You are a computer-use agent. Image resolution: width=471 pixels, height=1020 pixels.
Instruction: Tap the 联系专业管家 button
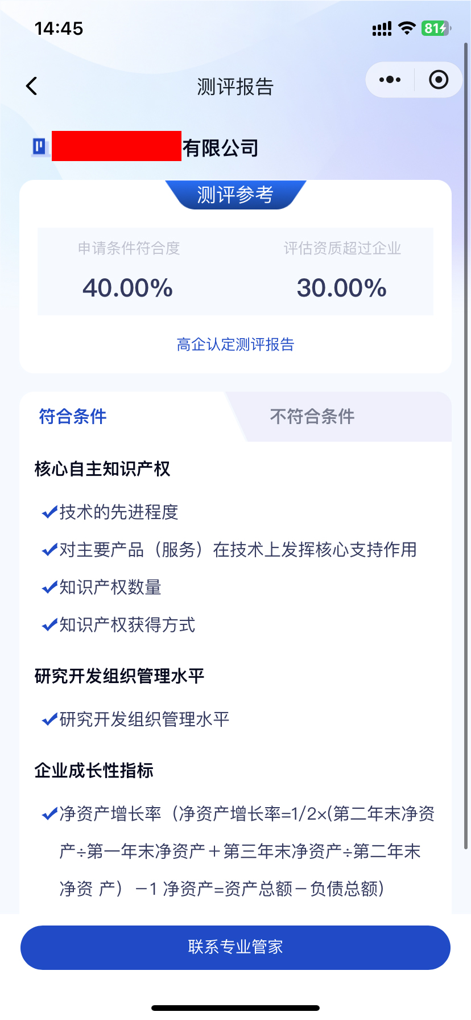point(235,947)
